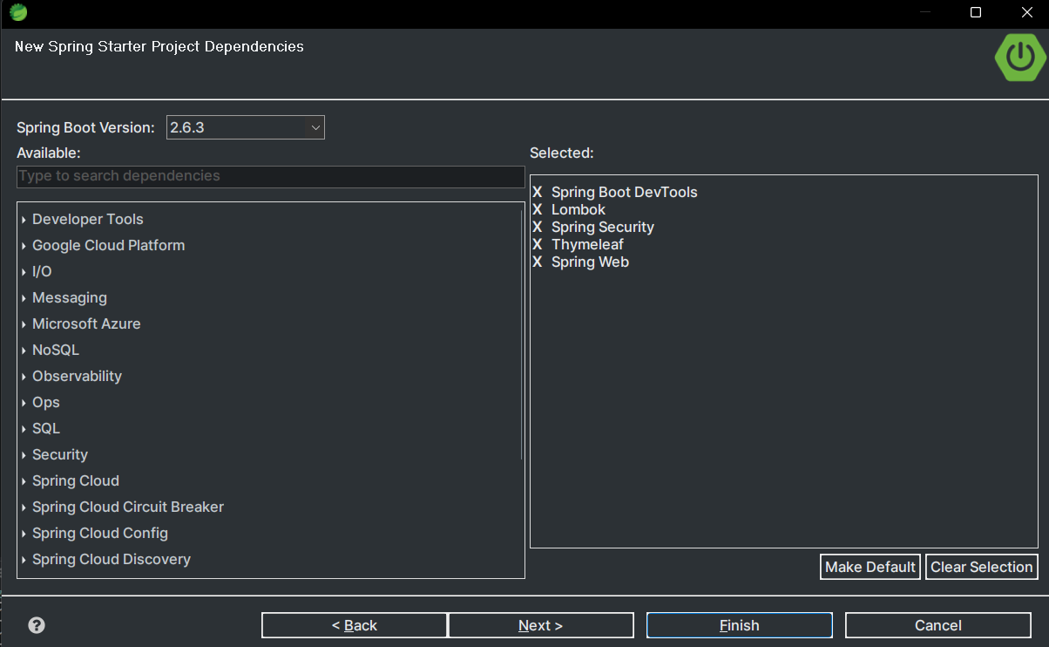Remove Spring Boot DevTools via its X

[537, 192]
